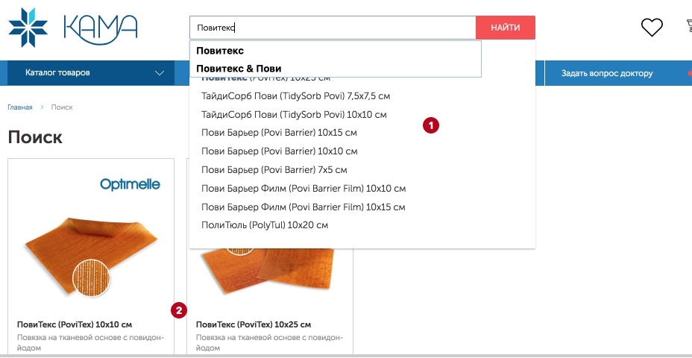Click the red НАЙТИ button
Screen dimensions: 692x358
pos(506,28)
